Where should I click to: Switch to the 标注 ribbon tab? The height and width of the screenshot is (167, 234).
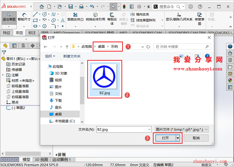point(32,33)
